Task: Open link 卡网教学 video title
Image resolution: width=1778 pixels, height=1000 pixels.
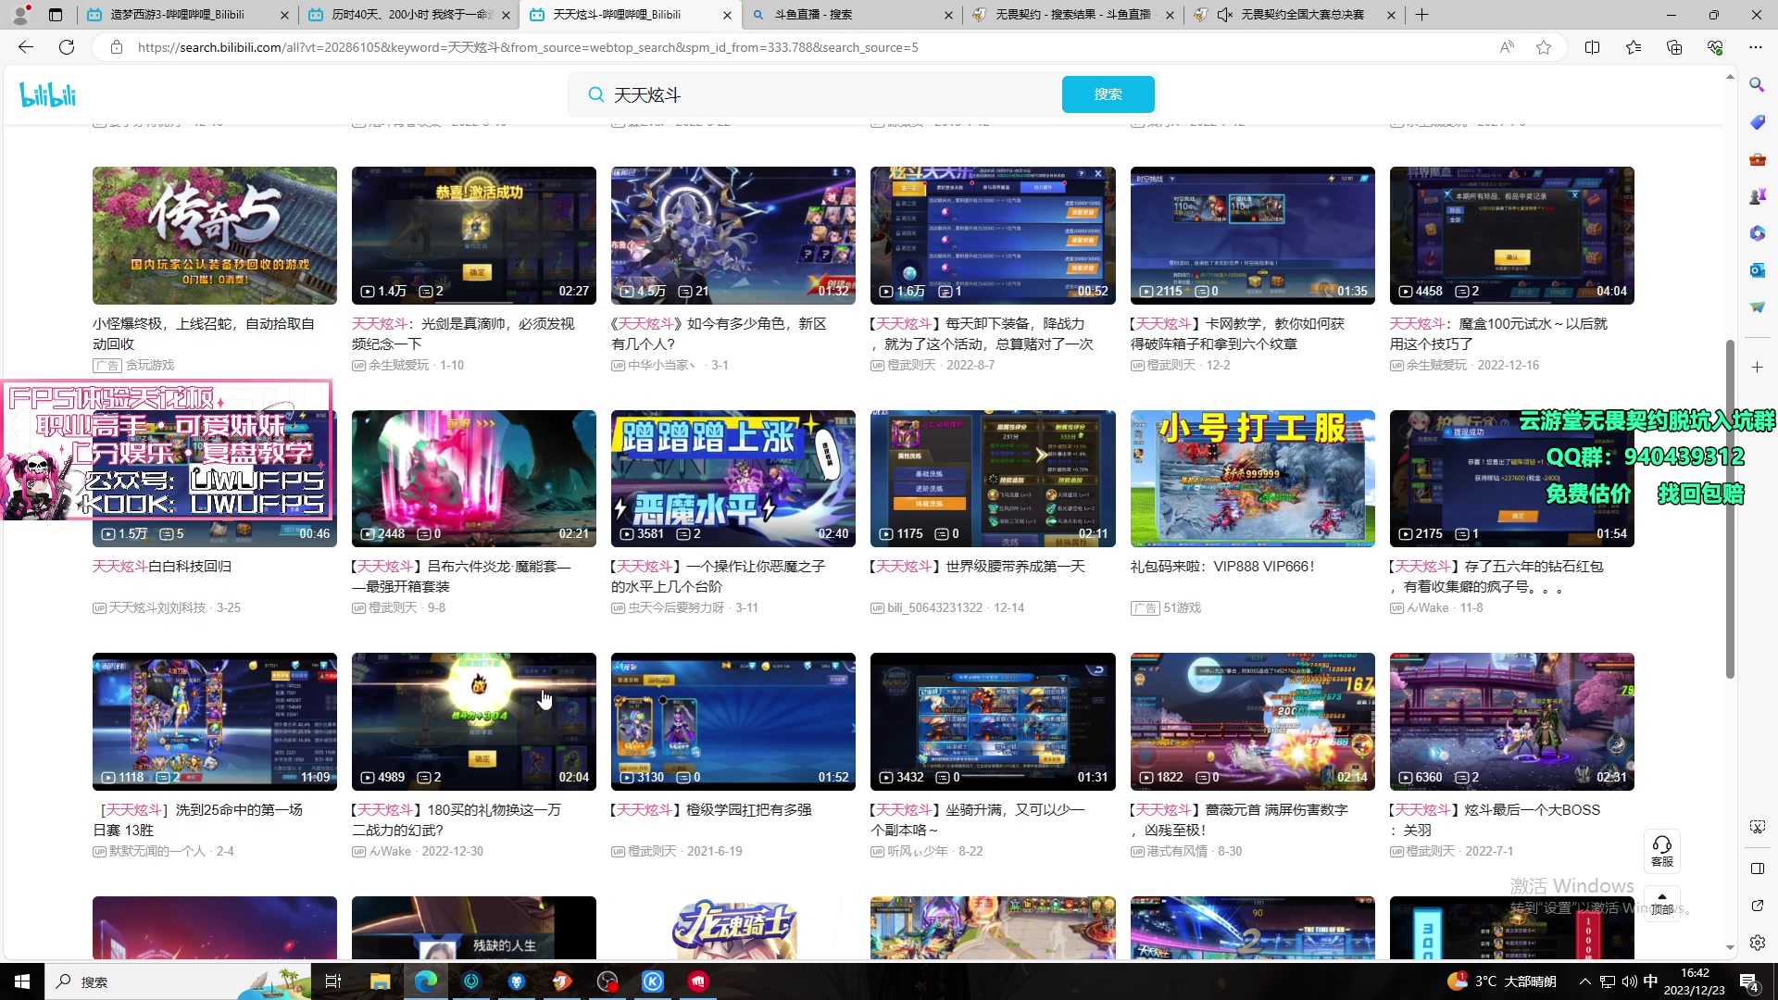Action: (1237, 333)
